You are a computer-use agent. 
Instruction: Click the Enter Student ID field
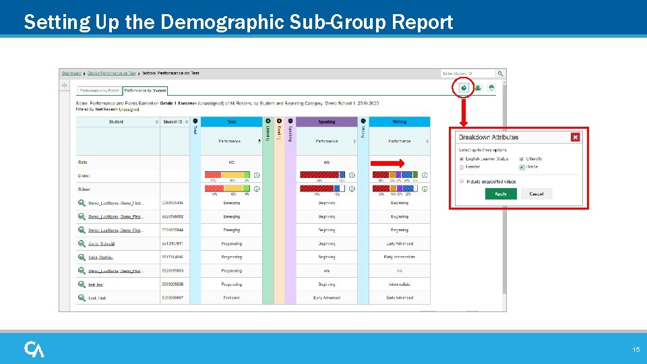click(x=468, y=73)
